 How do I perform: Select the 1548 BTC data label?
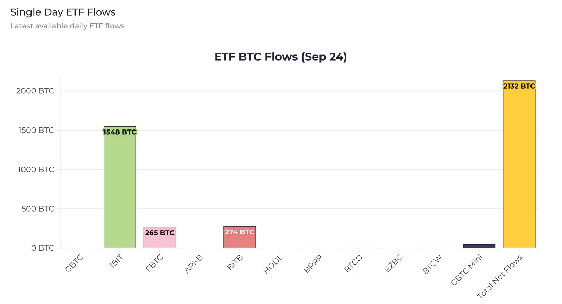pyautogui.click(x=120, y=132)
